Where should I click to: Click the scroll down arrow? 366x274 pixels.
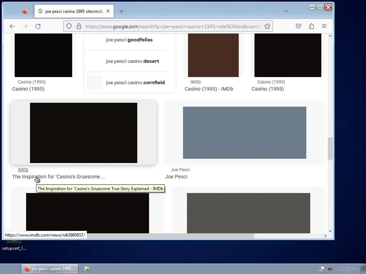coord(330,231)
